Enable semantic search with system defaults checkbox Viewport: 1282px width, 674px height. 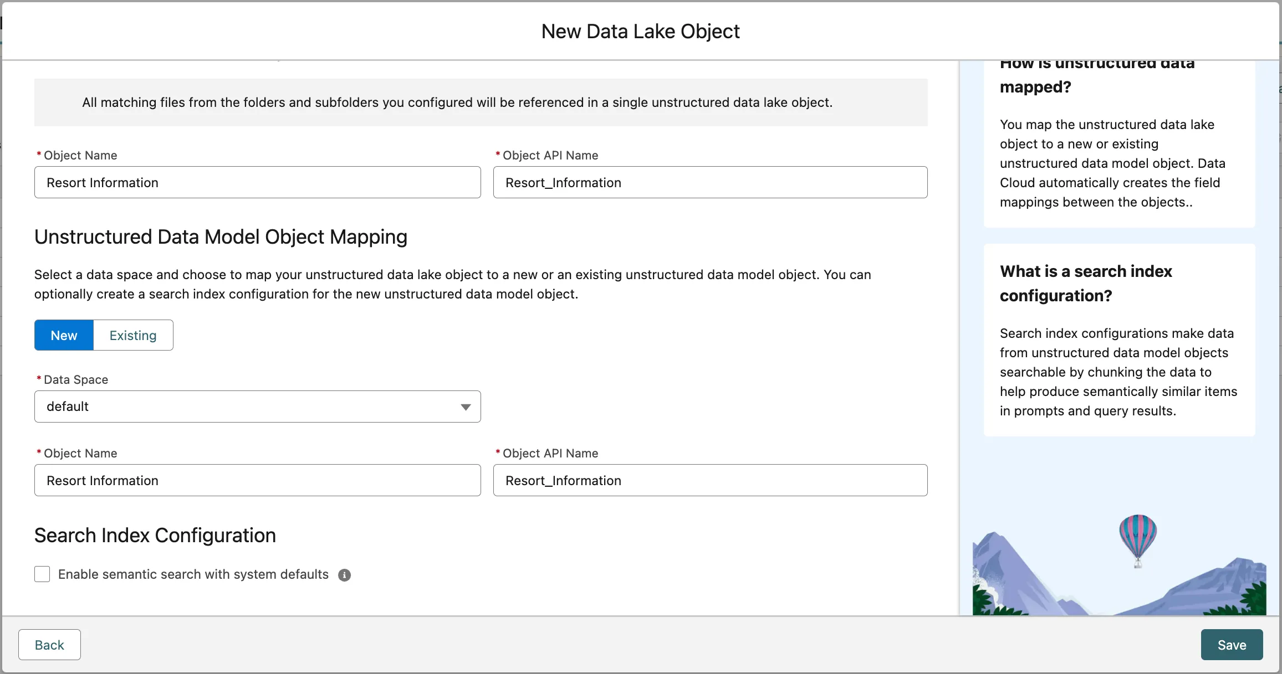tap(42, 574)
